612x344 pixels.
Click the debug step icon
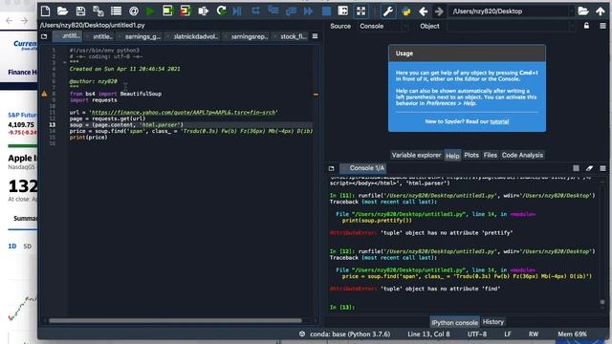point(255,11)
